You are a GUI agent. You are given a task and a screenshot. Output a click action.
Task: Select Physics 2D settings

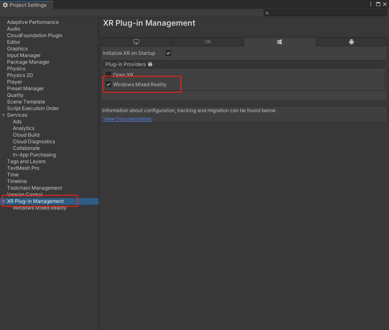[x=20, y=75]
